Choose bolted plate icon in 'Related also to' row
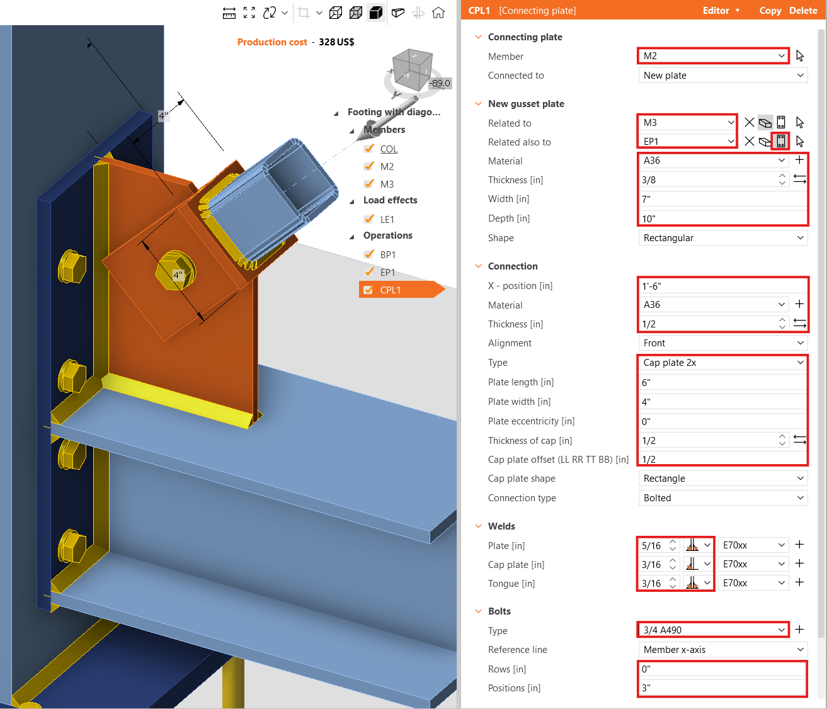The width and height of the screenshot is (827, 709). (x=781, y=142)
